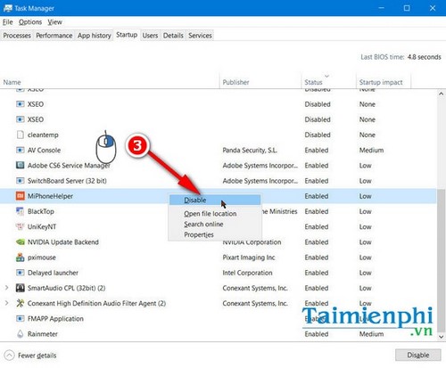Switch to the Users tab
Viewport: 446px width, 368px height.
pyautogui.click(x=150, y=36)
